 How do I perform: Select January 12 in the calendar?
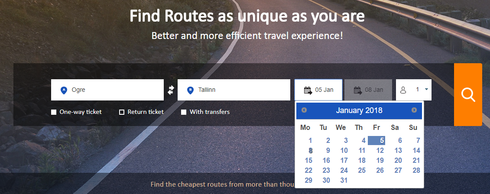[380, 151]
